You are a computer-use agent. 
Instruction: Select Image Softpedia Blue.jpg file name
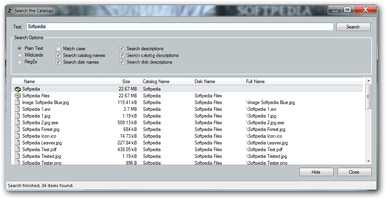coord(46,102)
